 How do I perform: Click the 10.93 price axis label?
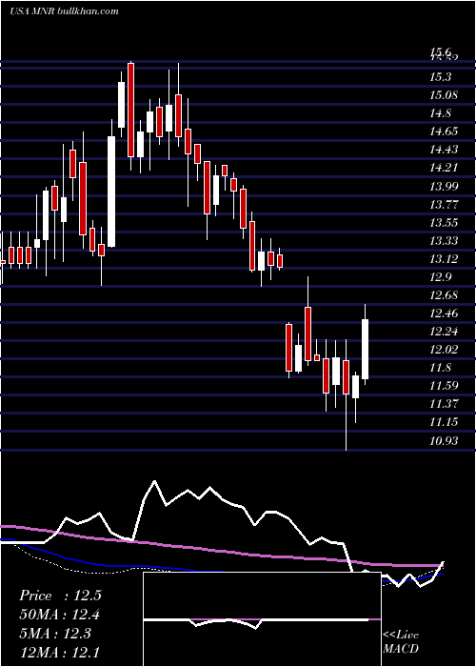(x=444, y=440)
